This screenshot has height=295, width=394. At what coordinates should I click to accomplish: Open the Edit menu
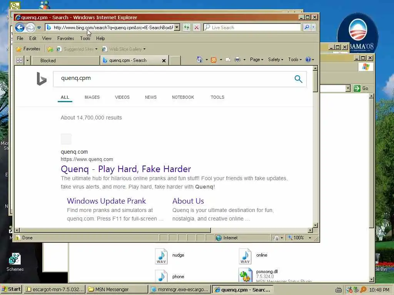tap(33, 38)
